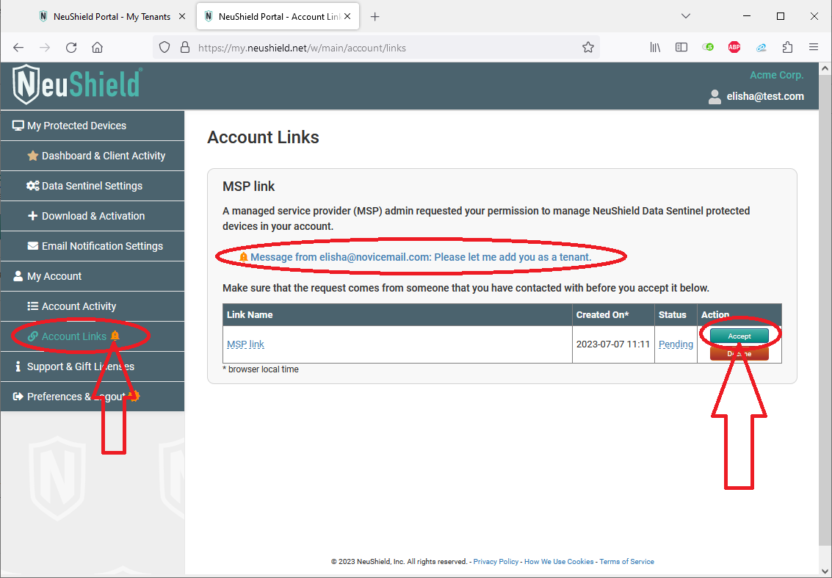This screenshot has height=578, width=832.
Task: Show the site tracking protection shield icon
Action: [x=164, y=48]
